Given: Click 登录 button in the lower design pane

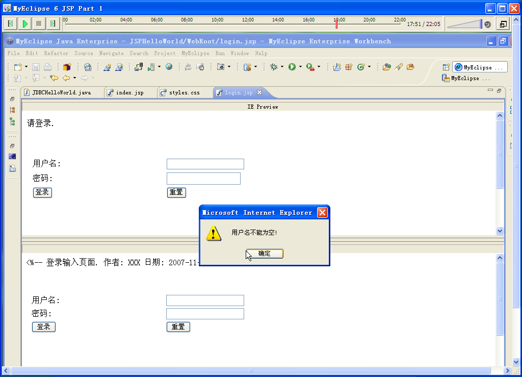Looking at the screenshot, I should coord(44,327).
